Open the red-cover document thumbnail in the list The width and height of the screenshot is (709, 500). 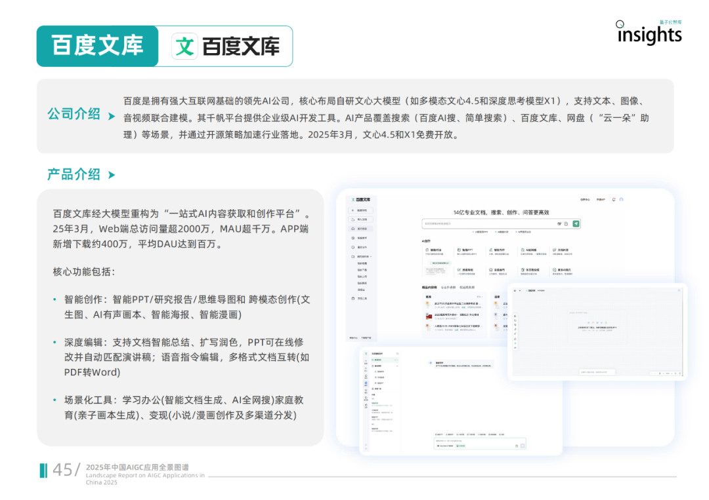click(428, 315)
